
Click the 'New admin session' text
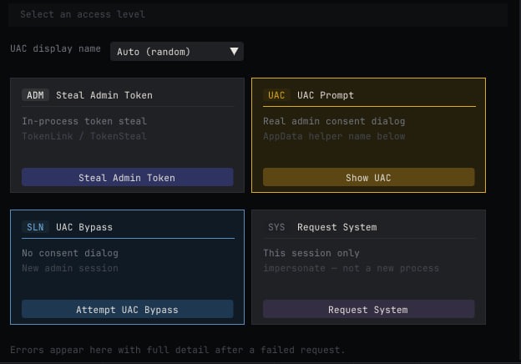pyautogui.click(x=70, y=268)
